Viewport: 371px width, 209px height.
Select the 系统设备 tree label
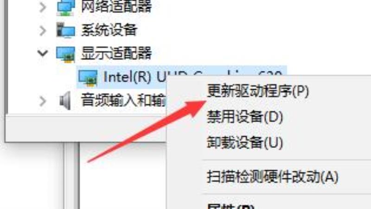coord(109,30)
